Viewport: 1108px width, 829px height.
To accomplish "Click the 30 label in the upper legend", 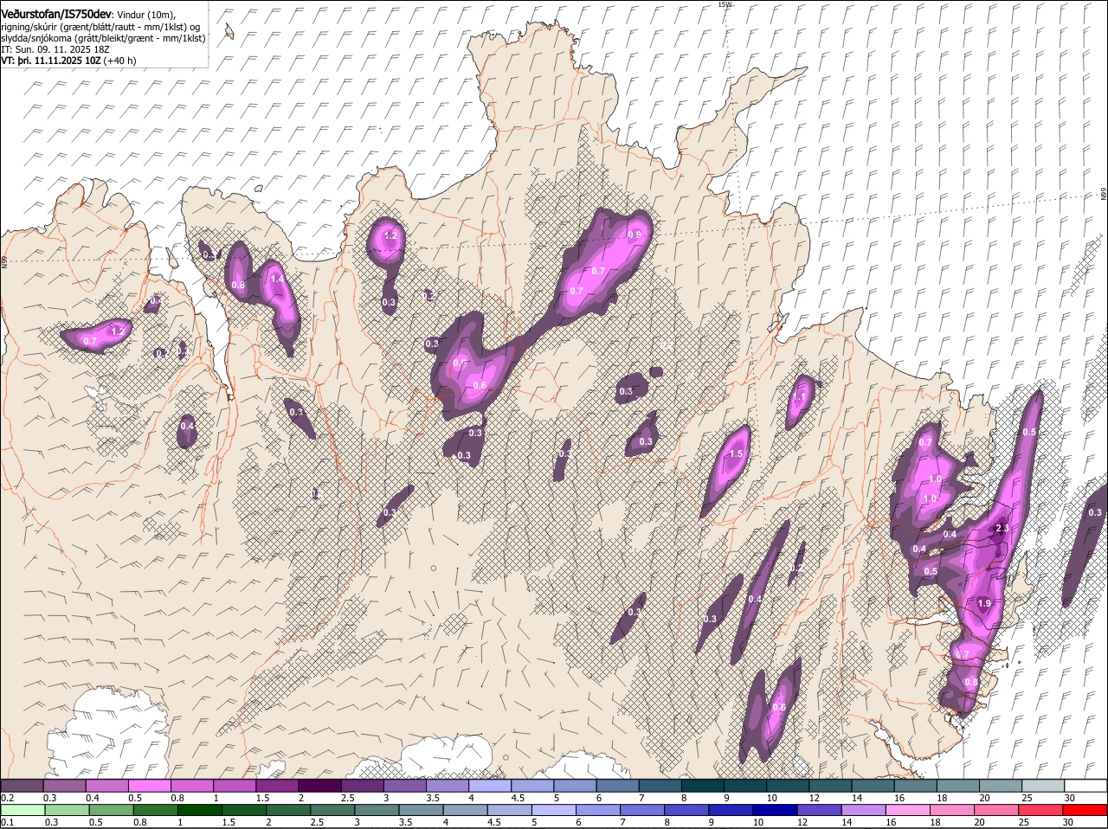I will [x=1070, y=798].
